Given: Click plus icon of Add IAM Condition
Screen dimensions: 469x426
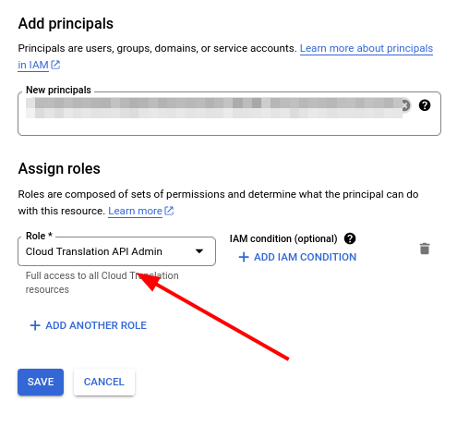Looking at the screenshot, I should click(244, 257).
